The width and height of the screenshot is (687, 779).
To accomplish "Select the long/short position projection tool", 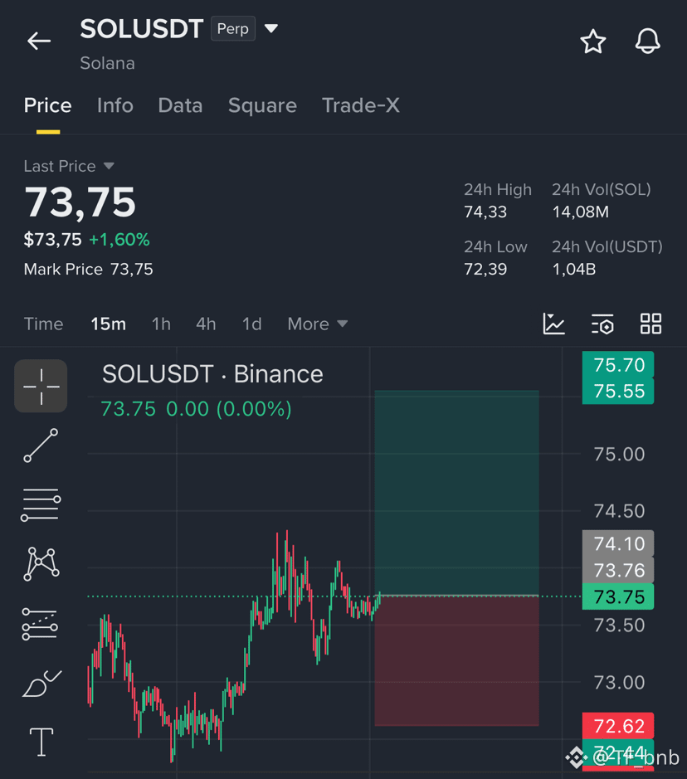I will (x=40, y=624).
